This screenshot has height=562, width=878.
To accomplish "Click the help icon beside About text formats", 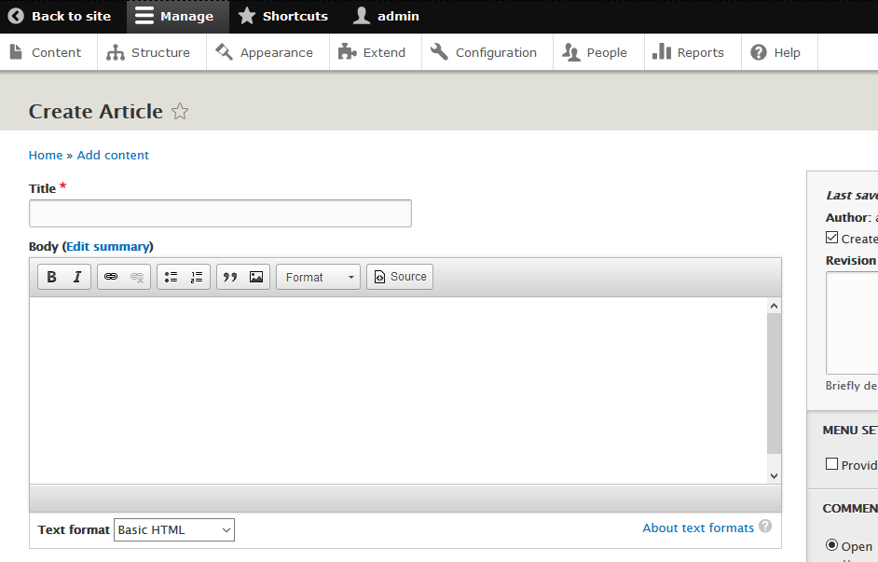I will 765,527.
